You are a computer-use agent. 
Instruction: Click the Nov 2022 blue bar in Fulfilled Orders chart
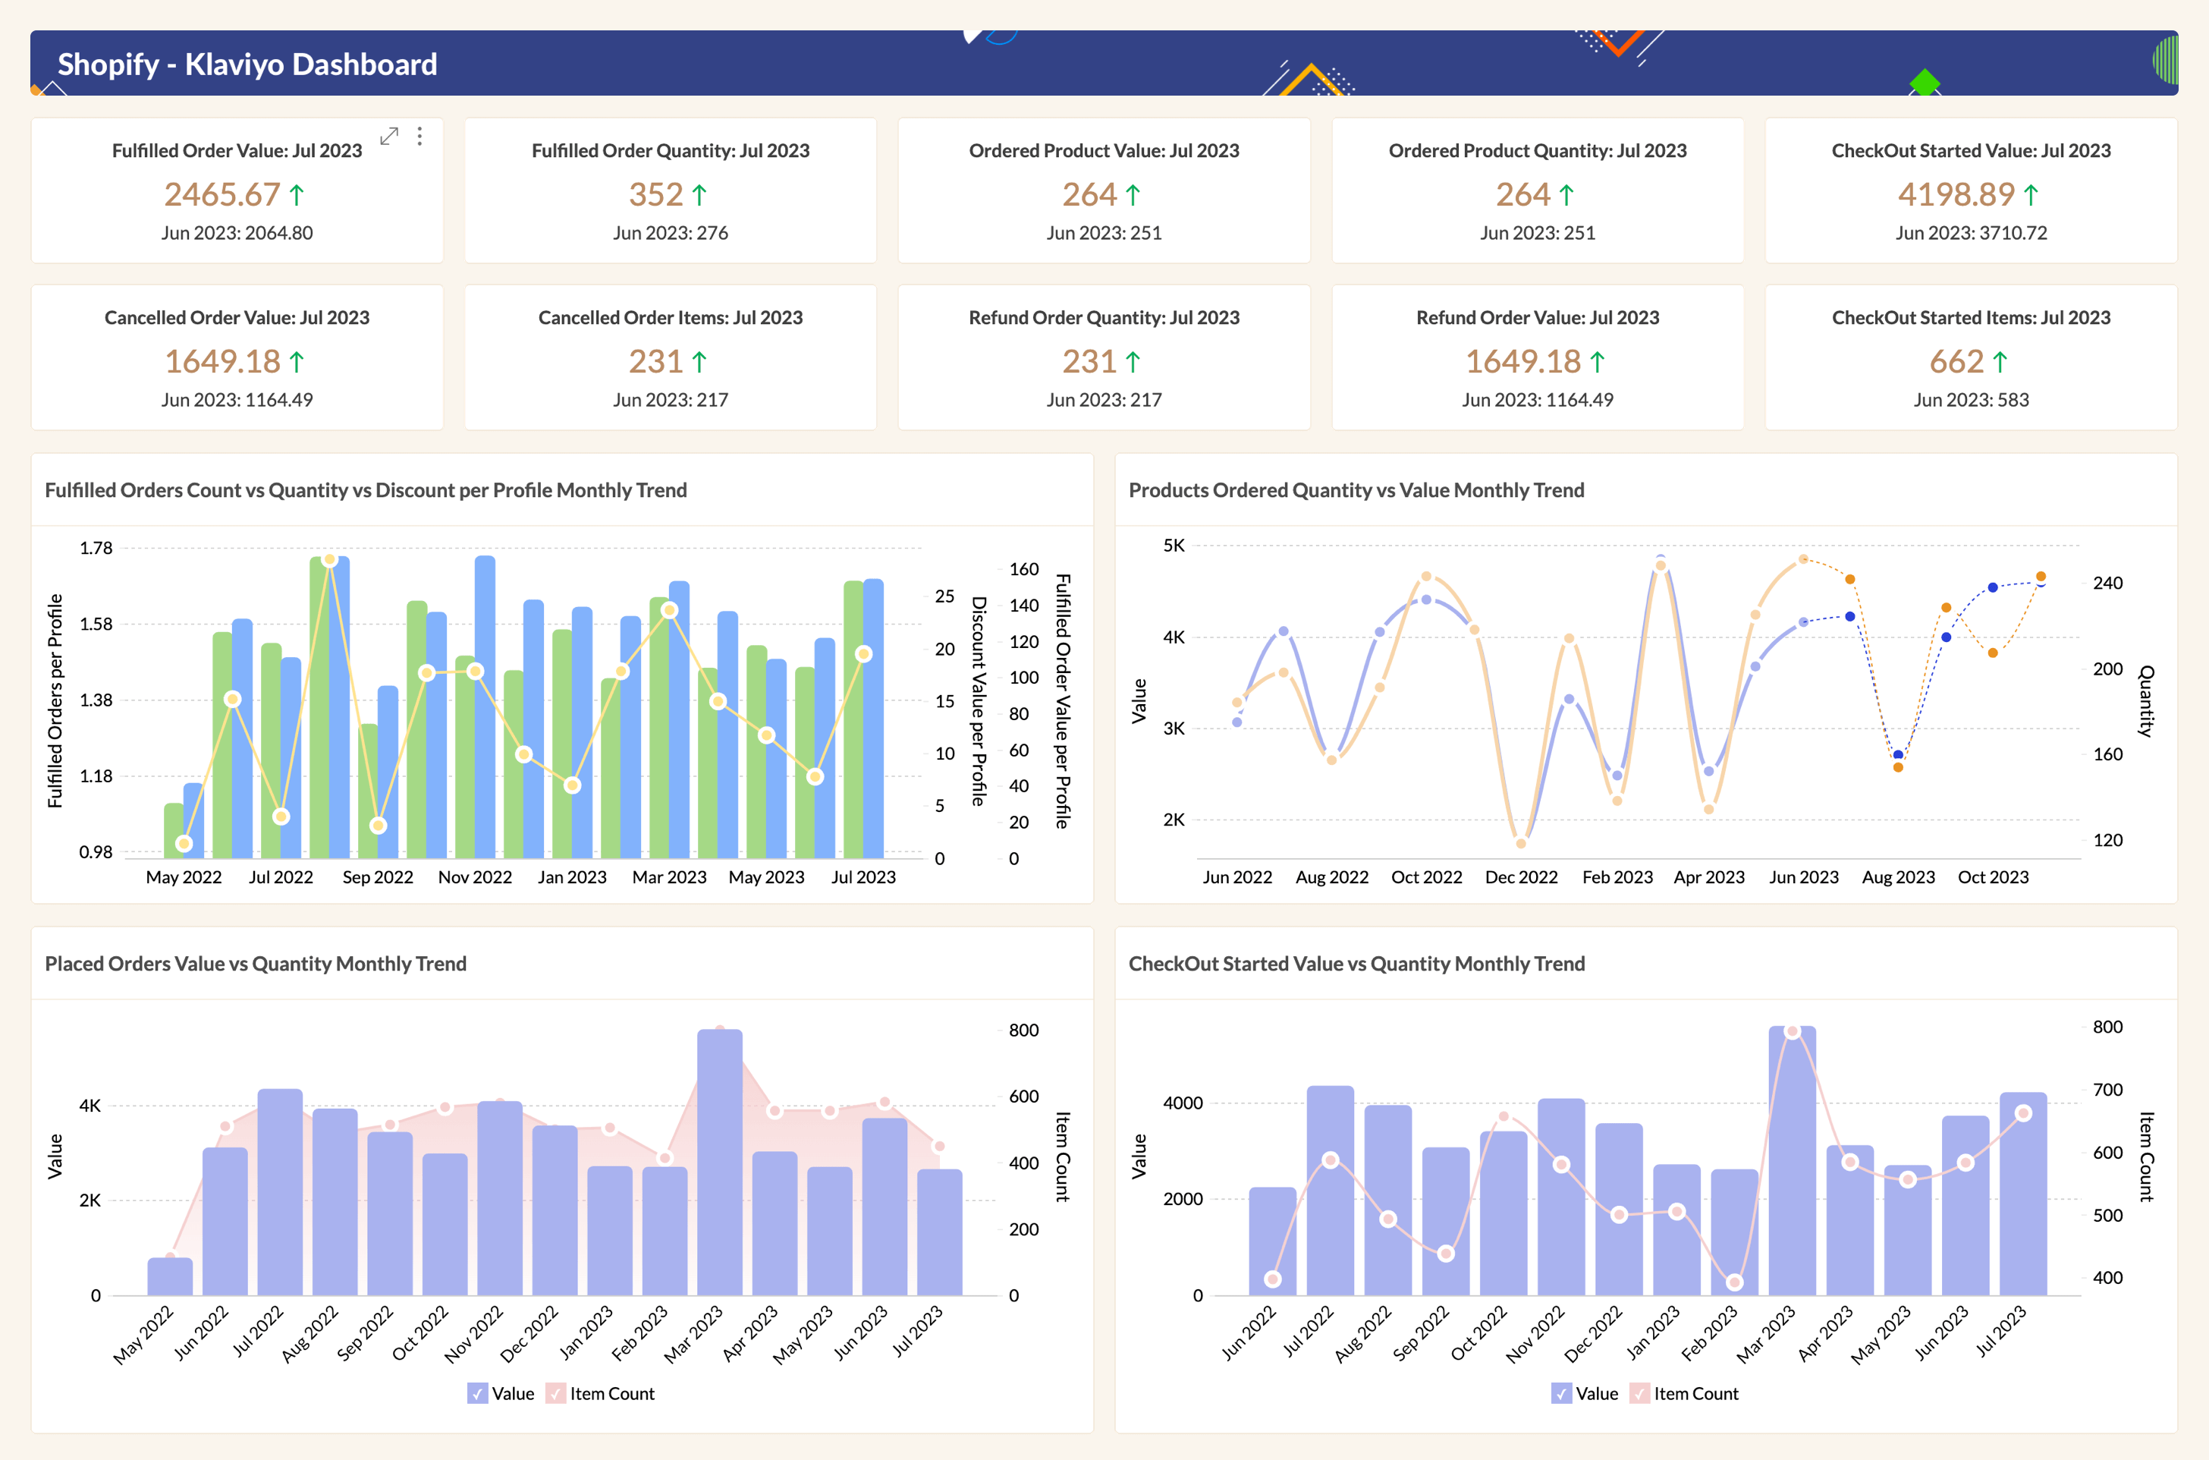(485, 706)
